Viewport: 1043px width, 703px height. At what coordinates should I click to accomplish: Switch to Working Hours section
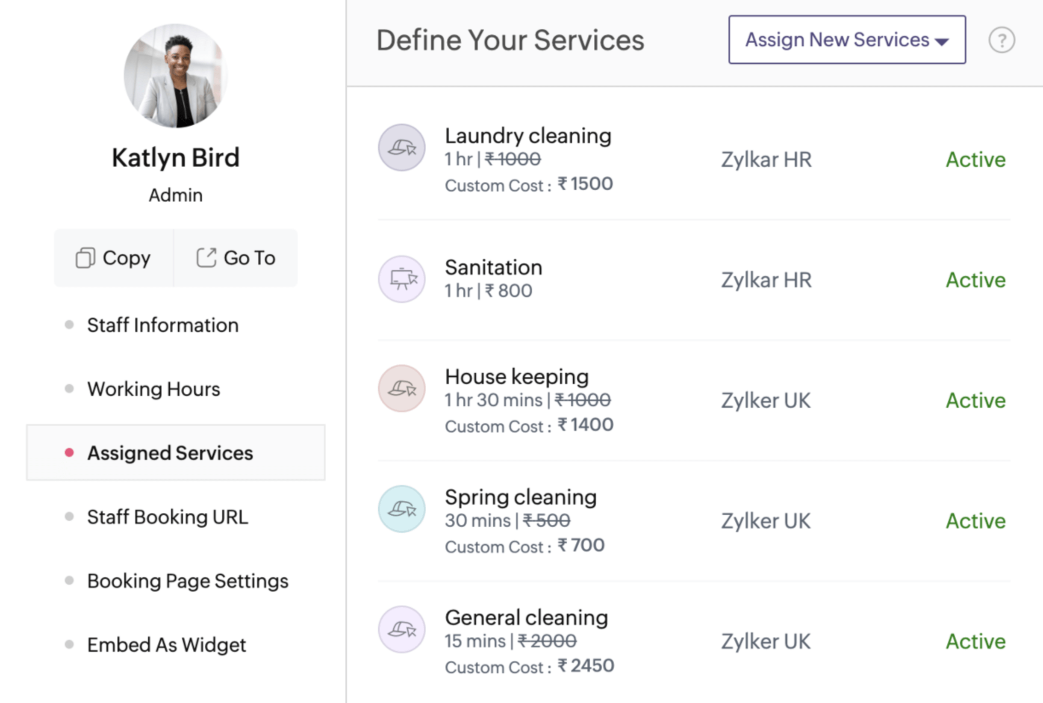[x=154, y=389]
